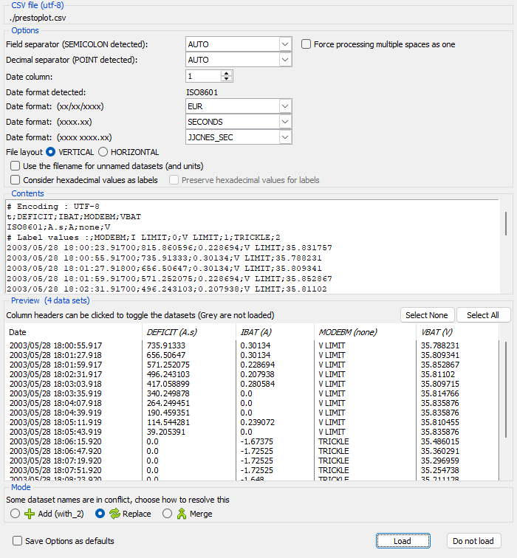Select HORIZONTAL file layout
Image resolution: width=517 pixels, height=558 pixels.
[103, 152]
